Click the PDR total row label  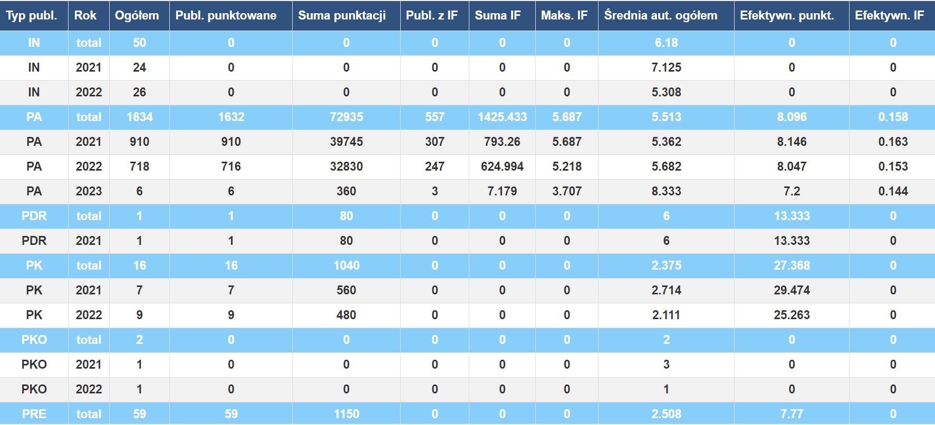[x=34, y=216]
